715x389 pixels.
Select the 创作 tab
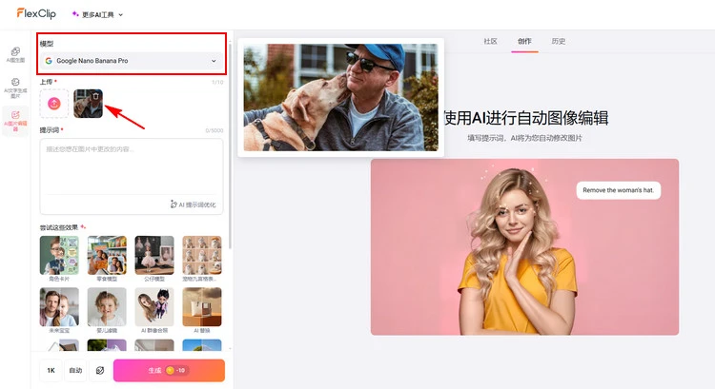point(524,41)
